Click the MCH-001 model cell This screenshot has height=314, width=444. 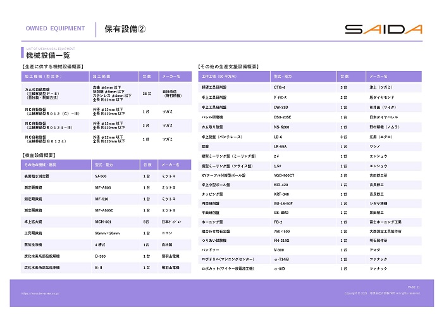103,222
